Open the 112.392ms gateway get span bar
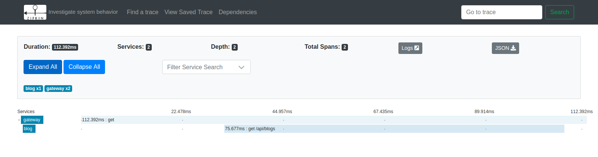 [333, 120]
